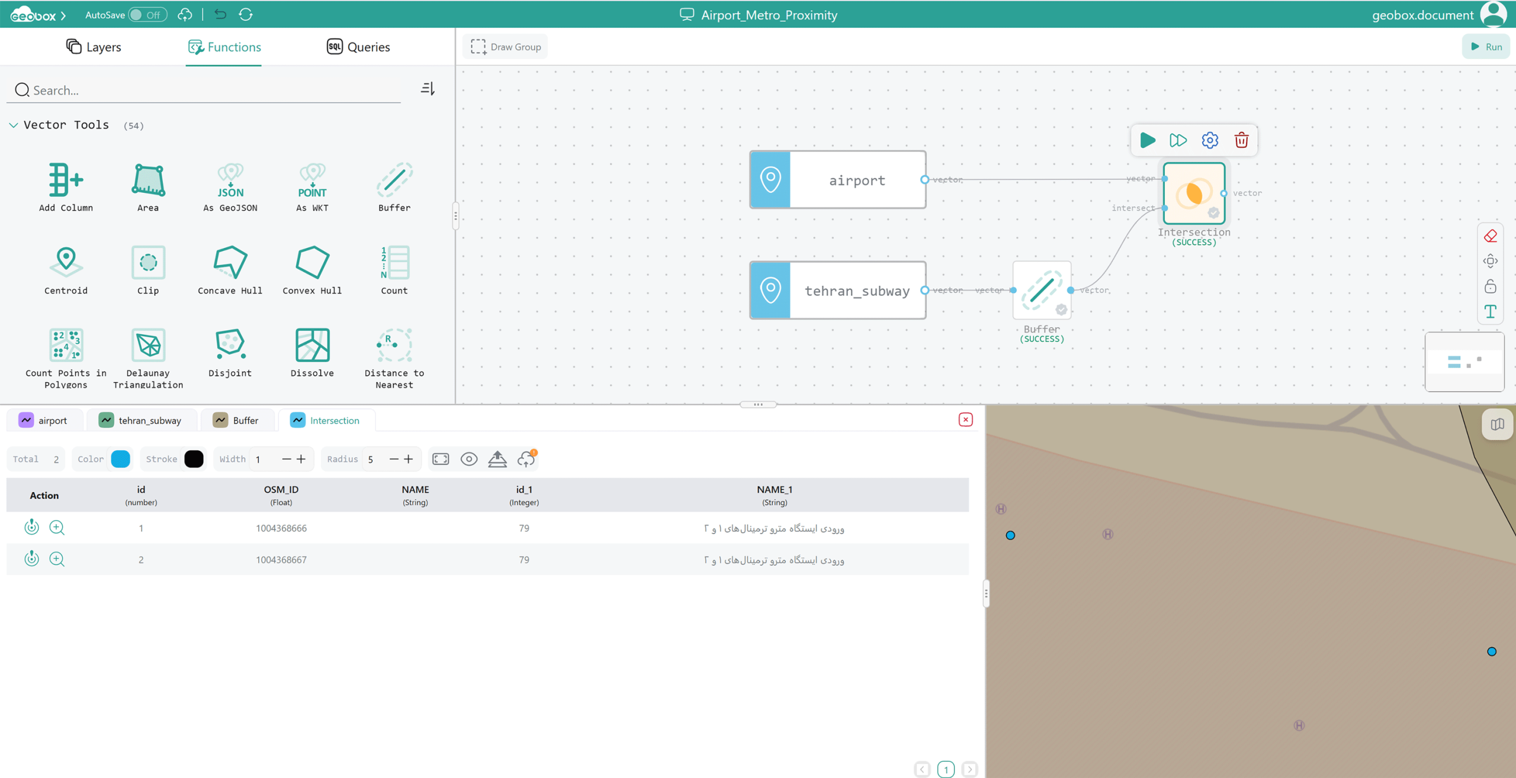The width and height of the screenshot is (1516, 778).
Task: Open the Functions tab
Action: coord(224,47)
